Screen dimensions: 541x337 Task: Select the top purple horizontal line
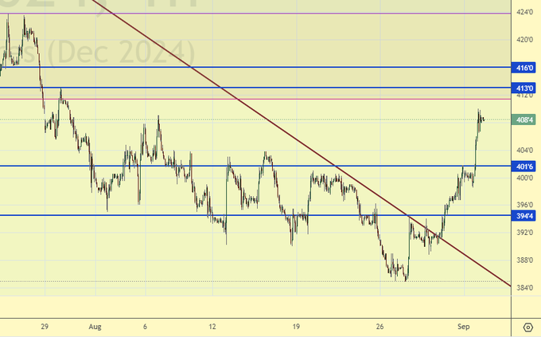(x=239, y=14)
